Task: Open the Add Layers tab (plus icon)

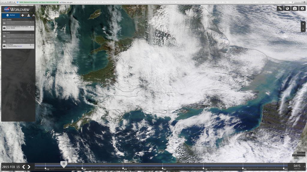Action: 23,15
